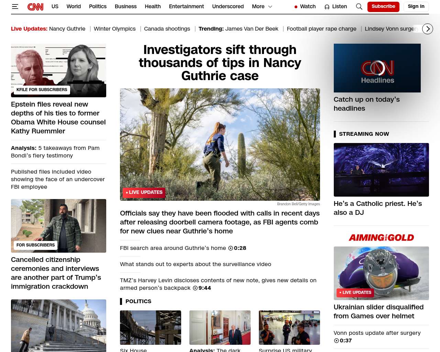Viewport: 440px width, 352px height.
Task: Open the desert search lead photo
Action: pos(220,144)
